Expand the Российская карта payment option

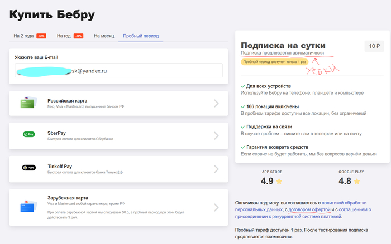[217, 103]
